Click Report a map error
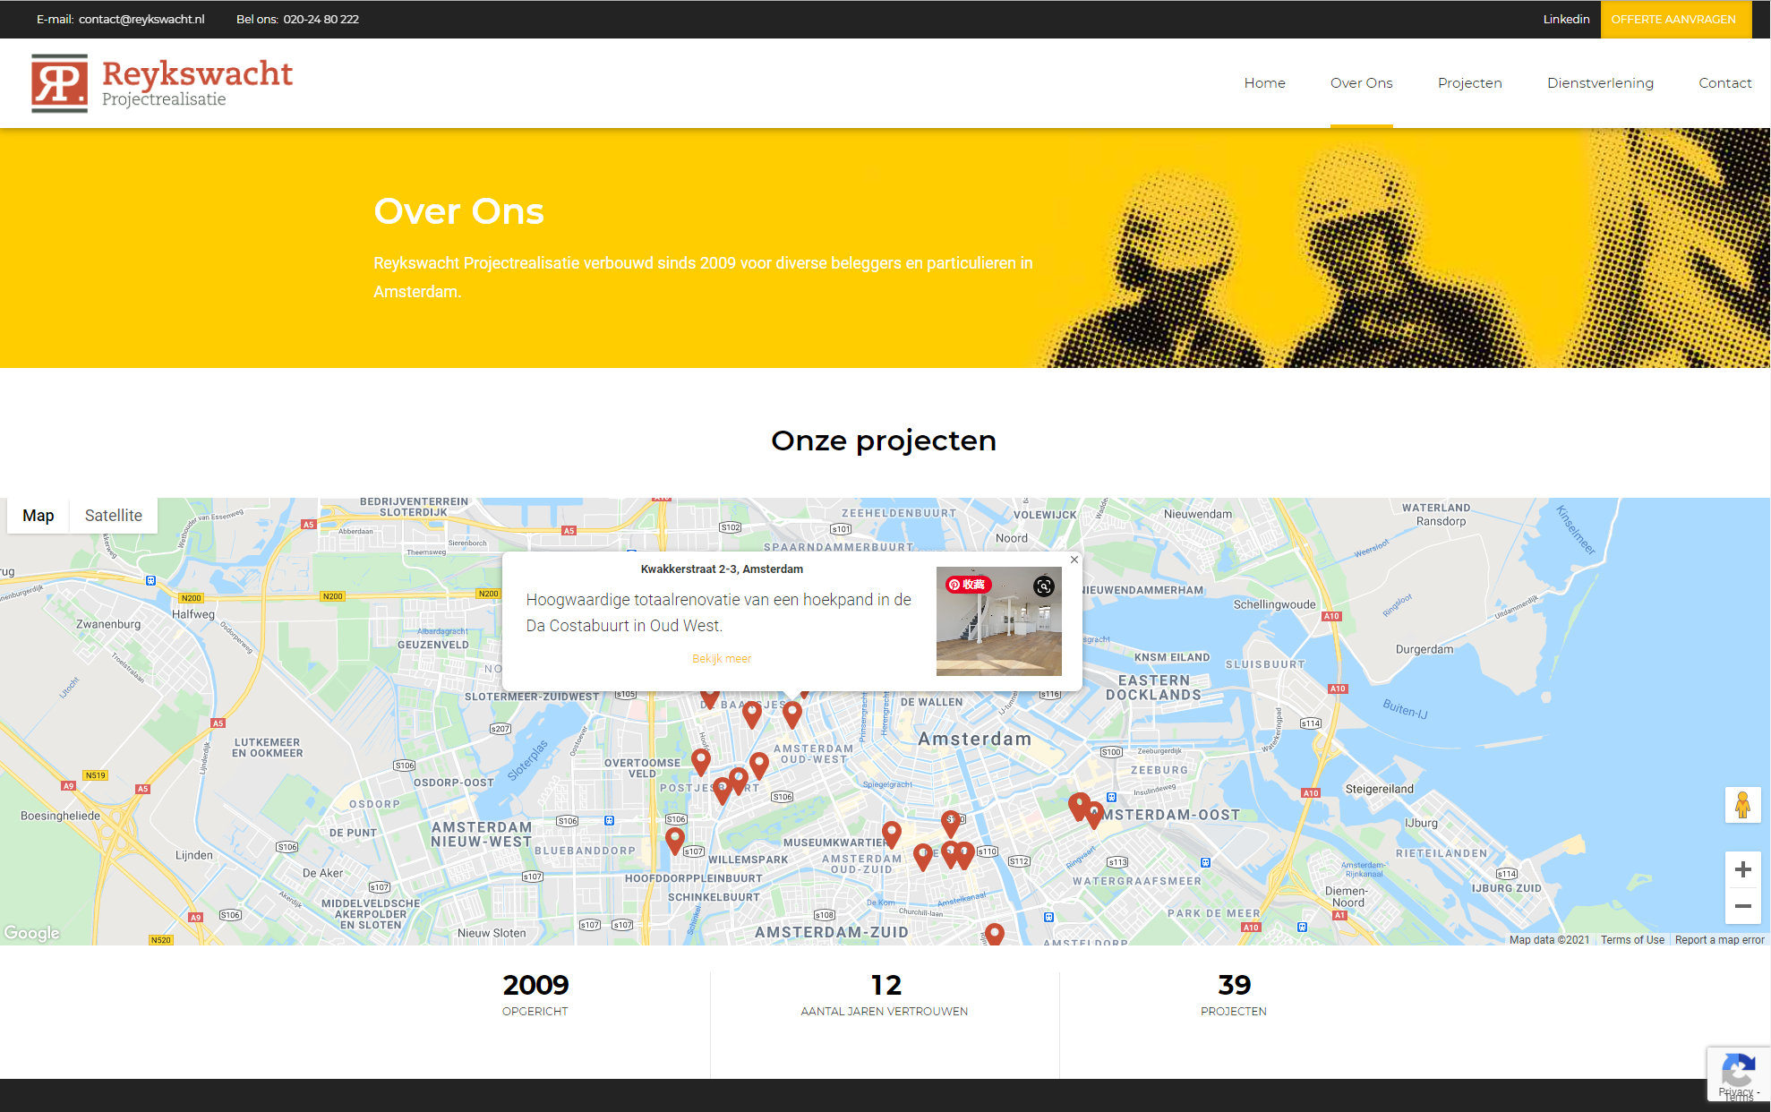 pyautogui.click(x=1719, y=940)
